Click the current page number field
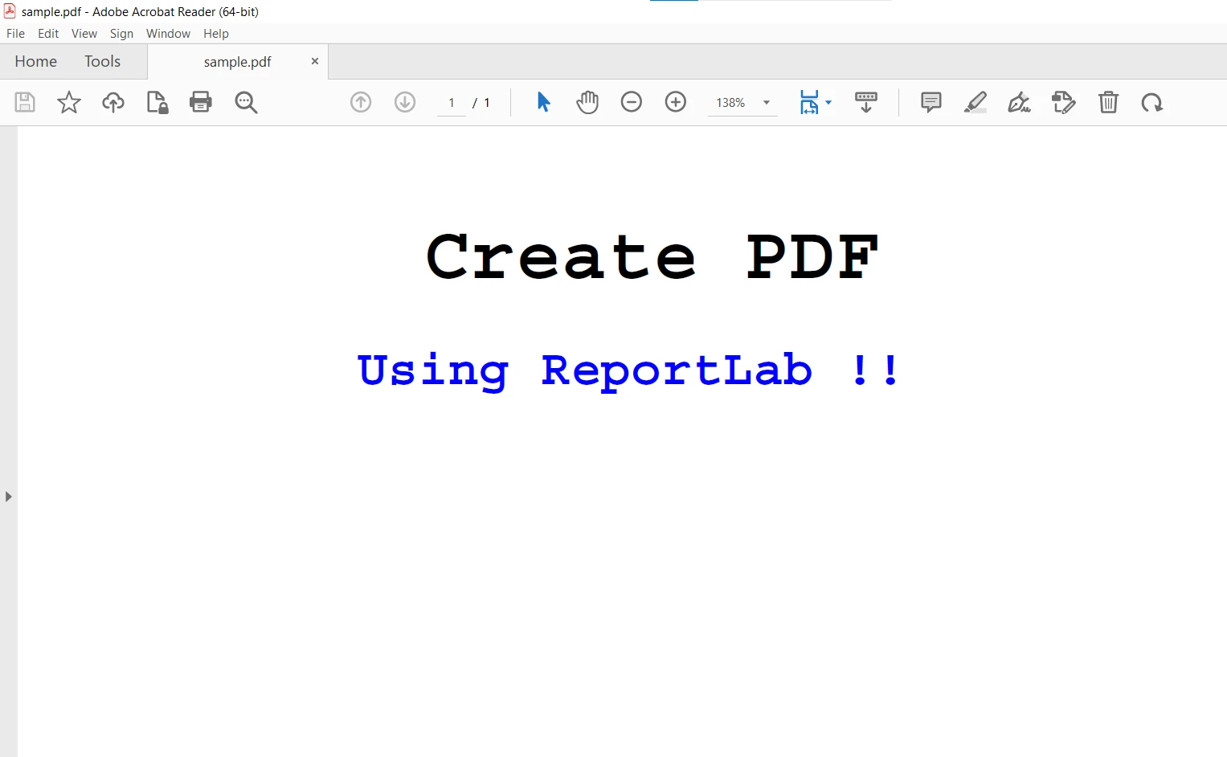This screenshot has width=1227, height=757. click(x=452, y=103)
